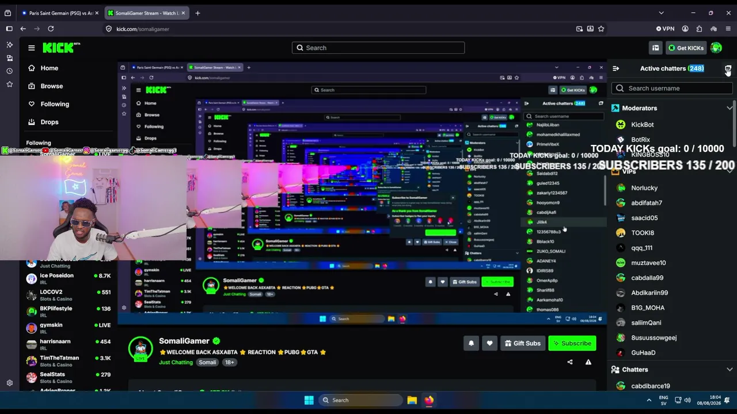Open the Kick user profile avatar
This screenshot has height=414, width=737.
pos(716,48)
